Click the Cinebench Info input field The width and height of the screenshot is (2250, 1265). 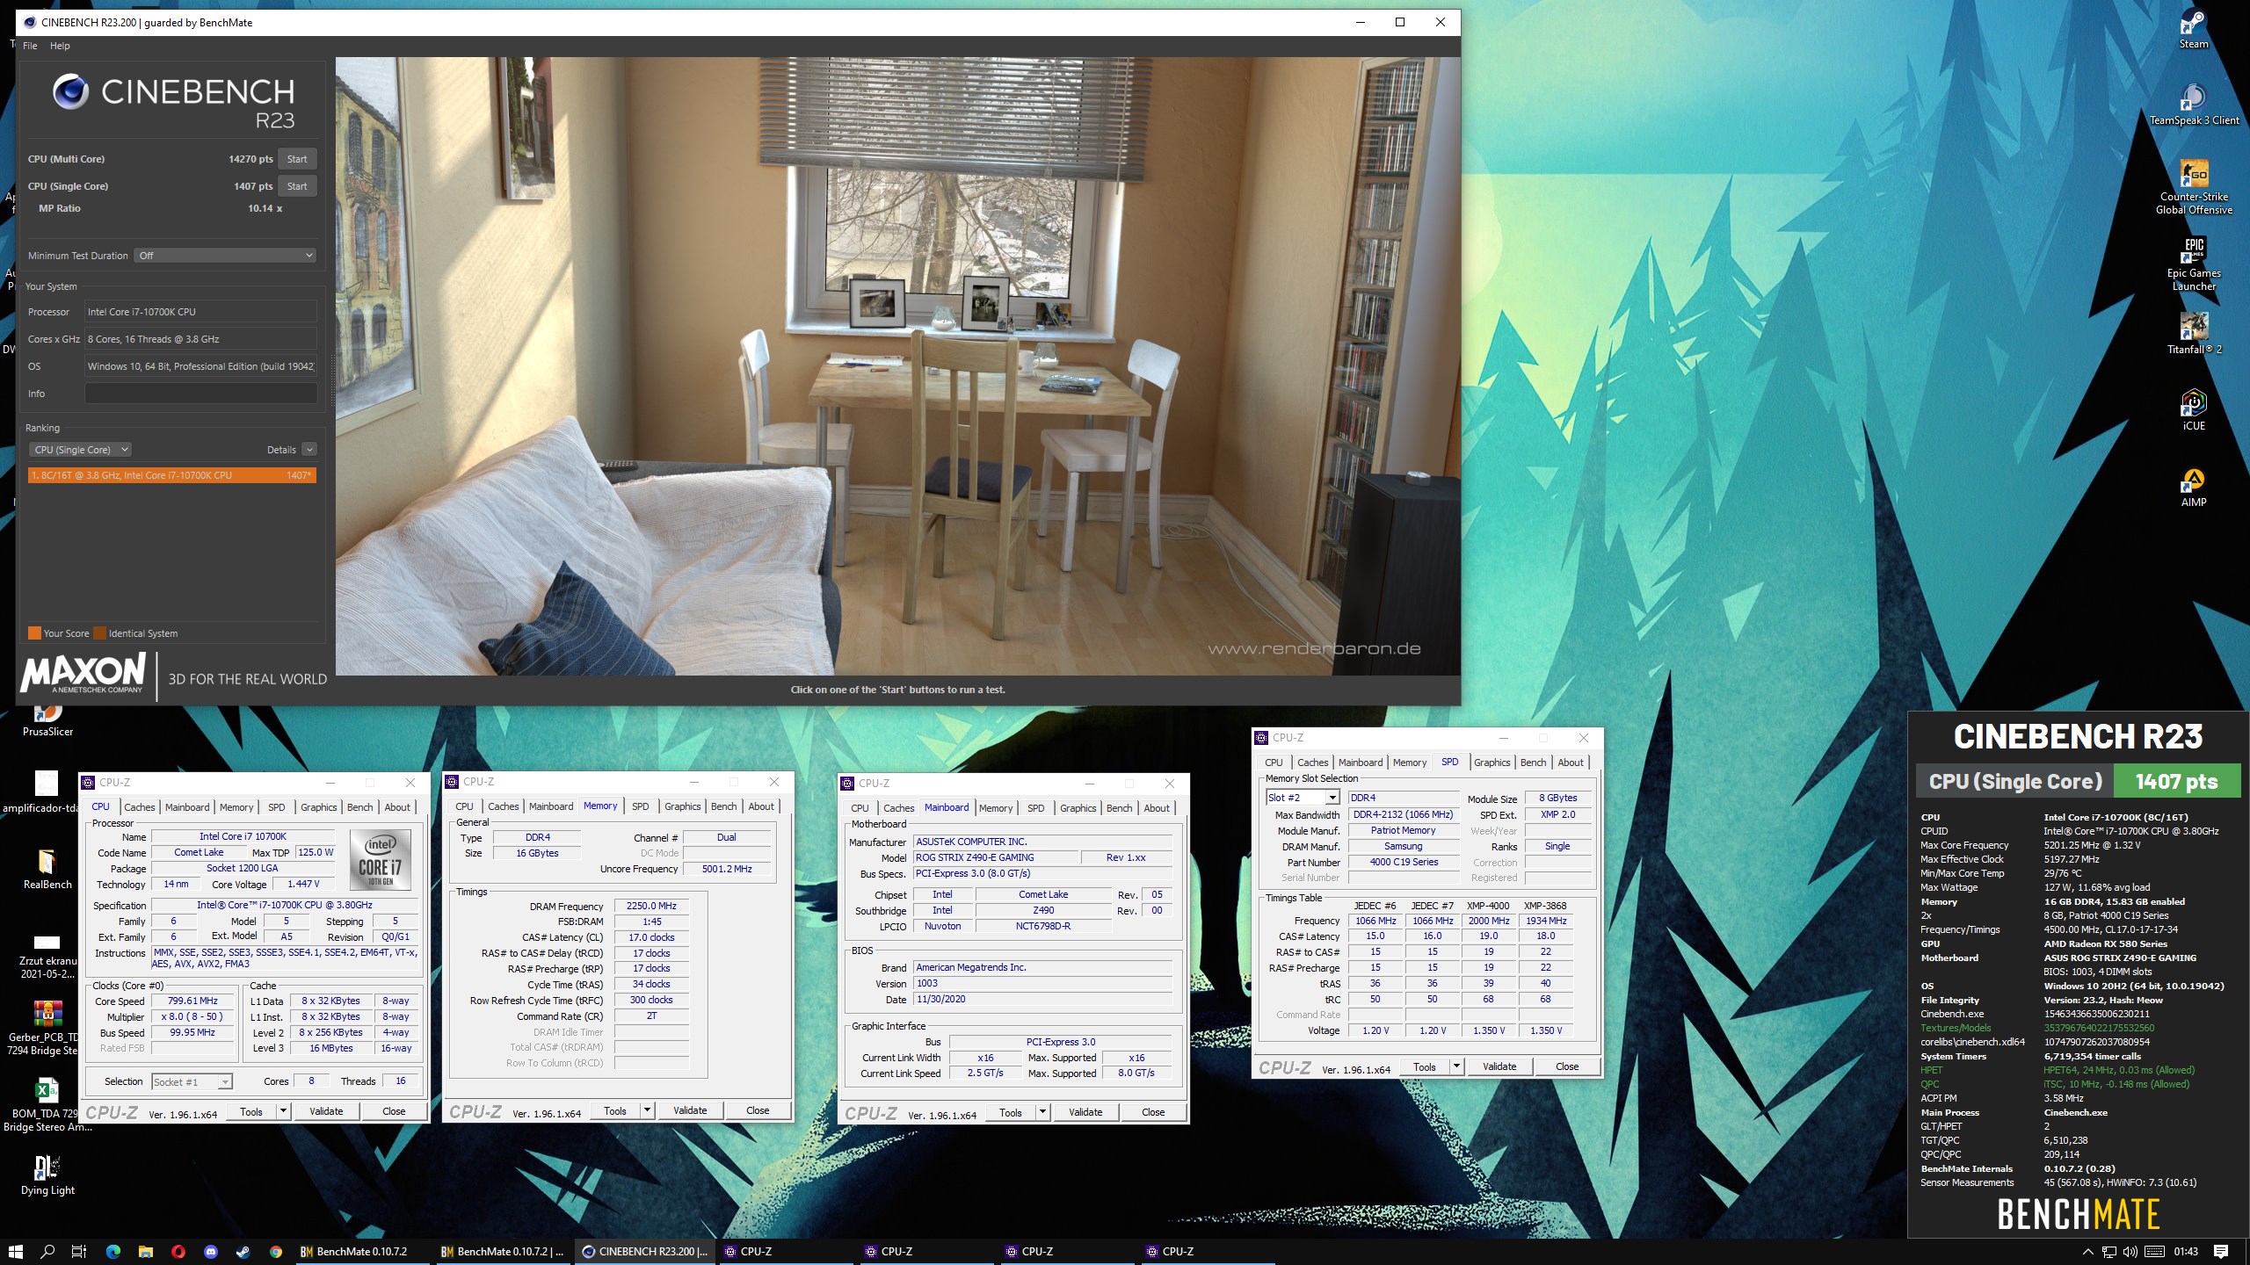click(200, 394)
